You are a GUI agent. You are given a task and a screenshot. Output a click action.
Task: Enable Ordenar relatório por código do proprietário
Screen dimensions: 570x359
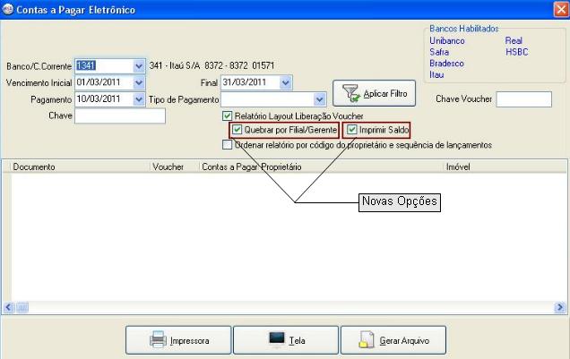pos(228,143)
